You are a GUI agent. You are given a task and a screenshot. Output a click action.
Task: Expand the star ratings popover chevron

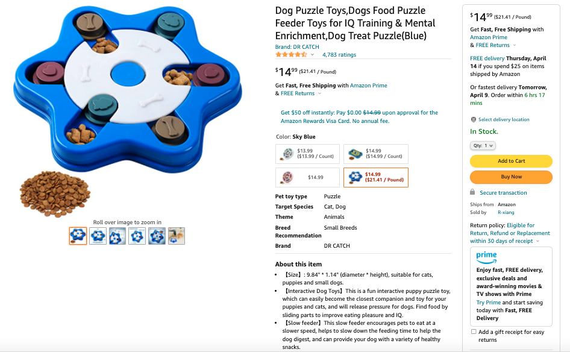[312, 54]
